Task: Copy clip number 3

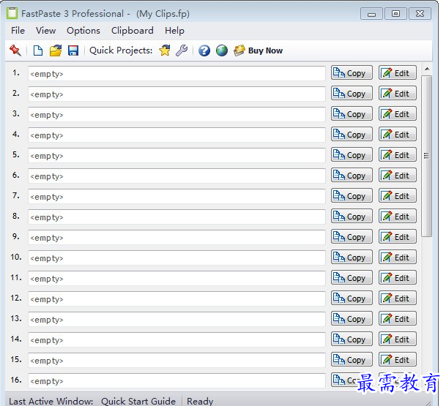Action: (352, 113)
